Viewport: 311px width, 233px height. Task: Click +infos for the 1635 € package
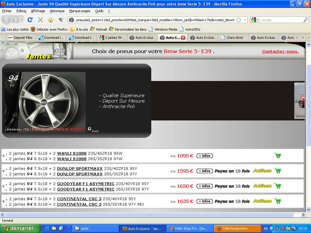pos(204,201)
